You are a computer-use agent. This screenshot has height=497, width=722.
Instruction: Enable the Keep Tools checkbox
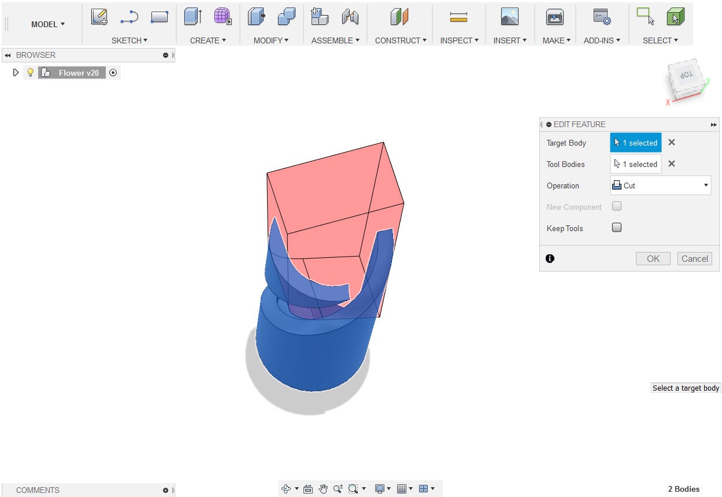(x=617, y=228)
